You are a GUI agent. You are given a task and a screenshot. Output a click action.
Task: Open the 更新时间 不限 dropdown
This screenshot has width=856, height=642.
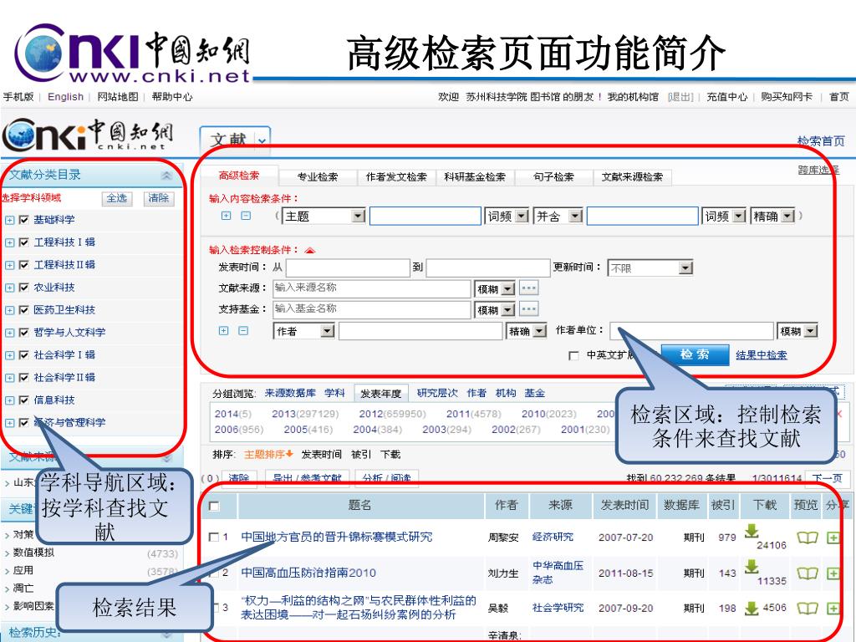point(685,268)
